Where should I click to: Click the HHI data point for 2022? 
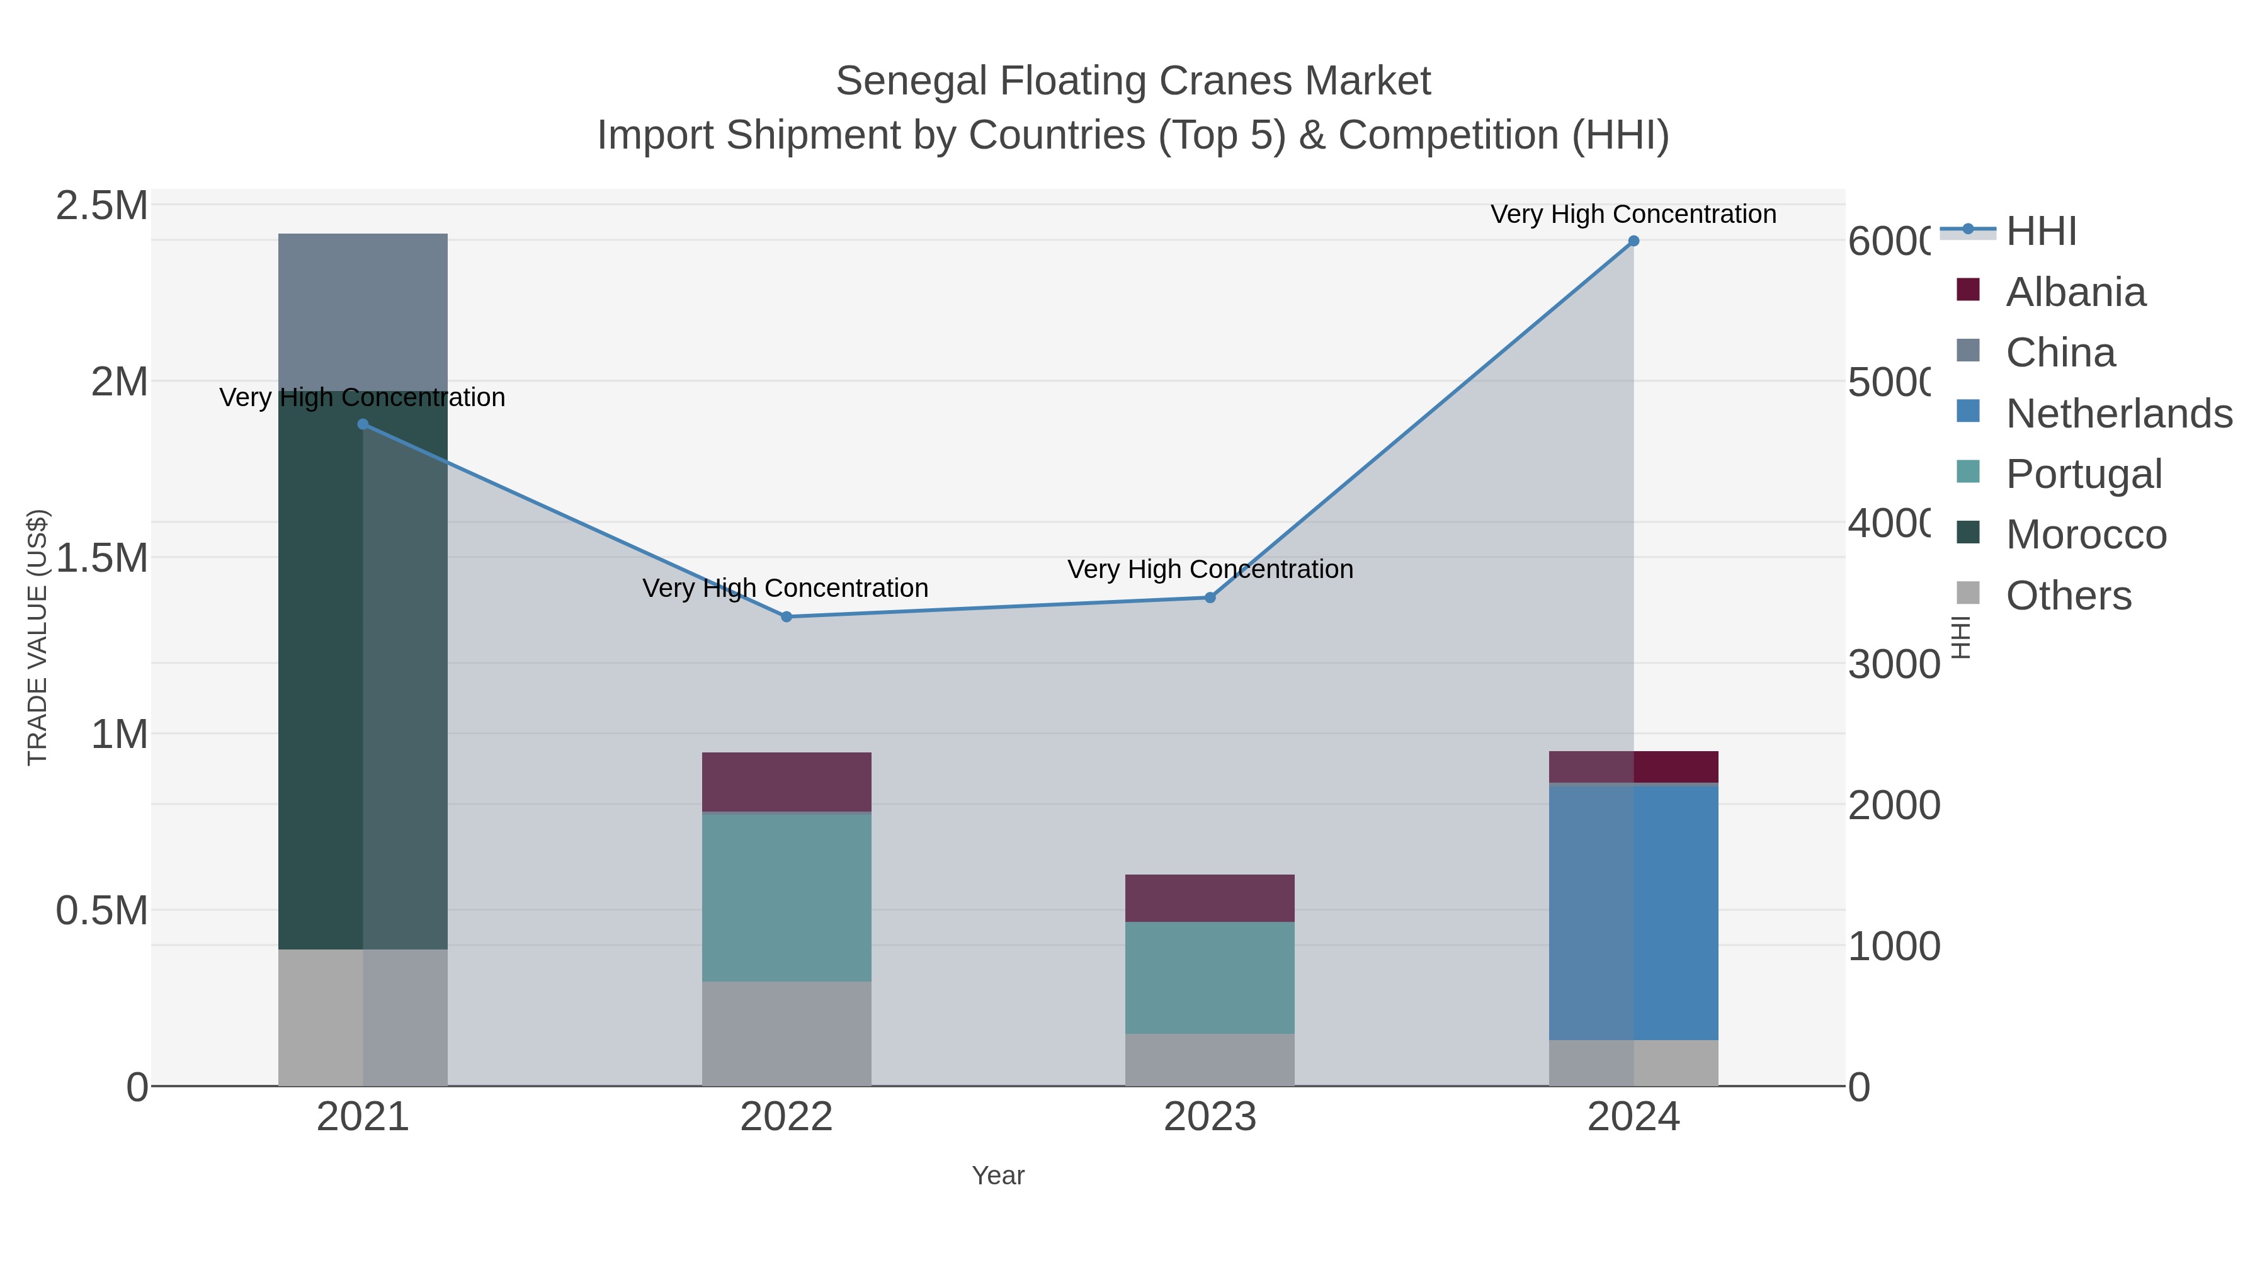tap(787, 617)
